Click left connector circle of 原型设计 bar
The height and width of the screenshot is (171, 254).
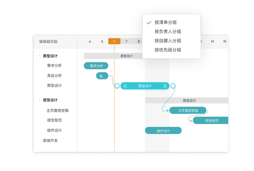(x=117, y=86)
